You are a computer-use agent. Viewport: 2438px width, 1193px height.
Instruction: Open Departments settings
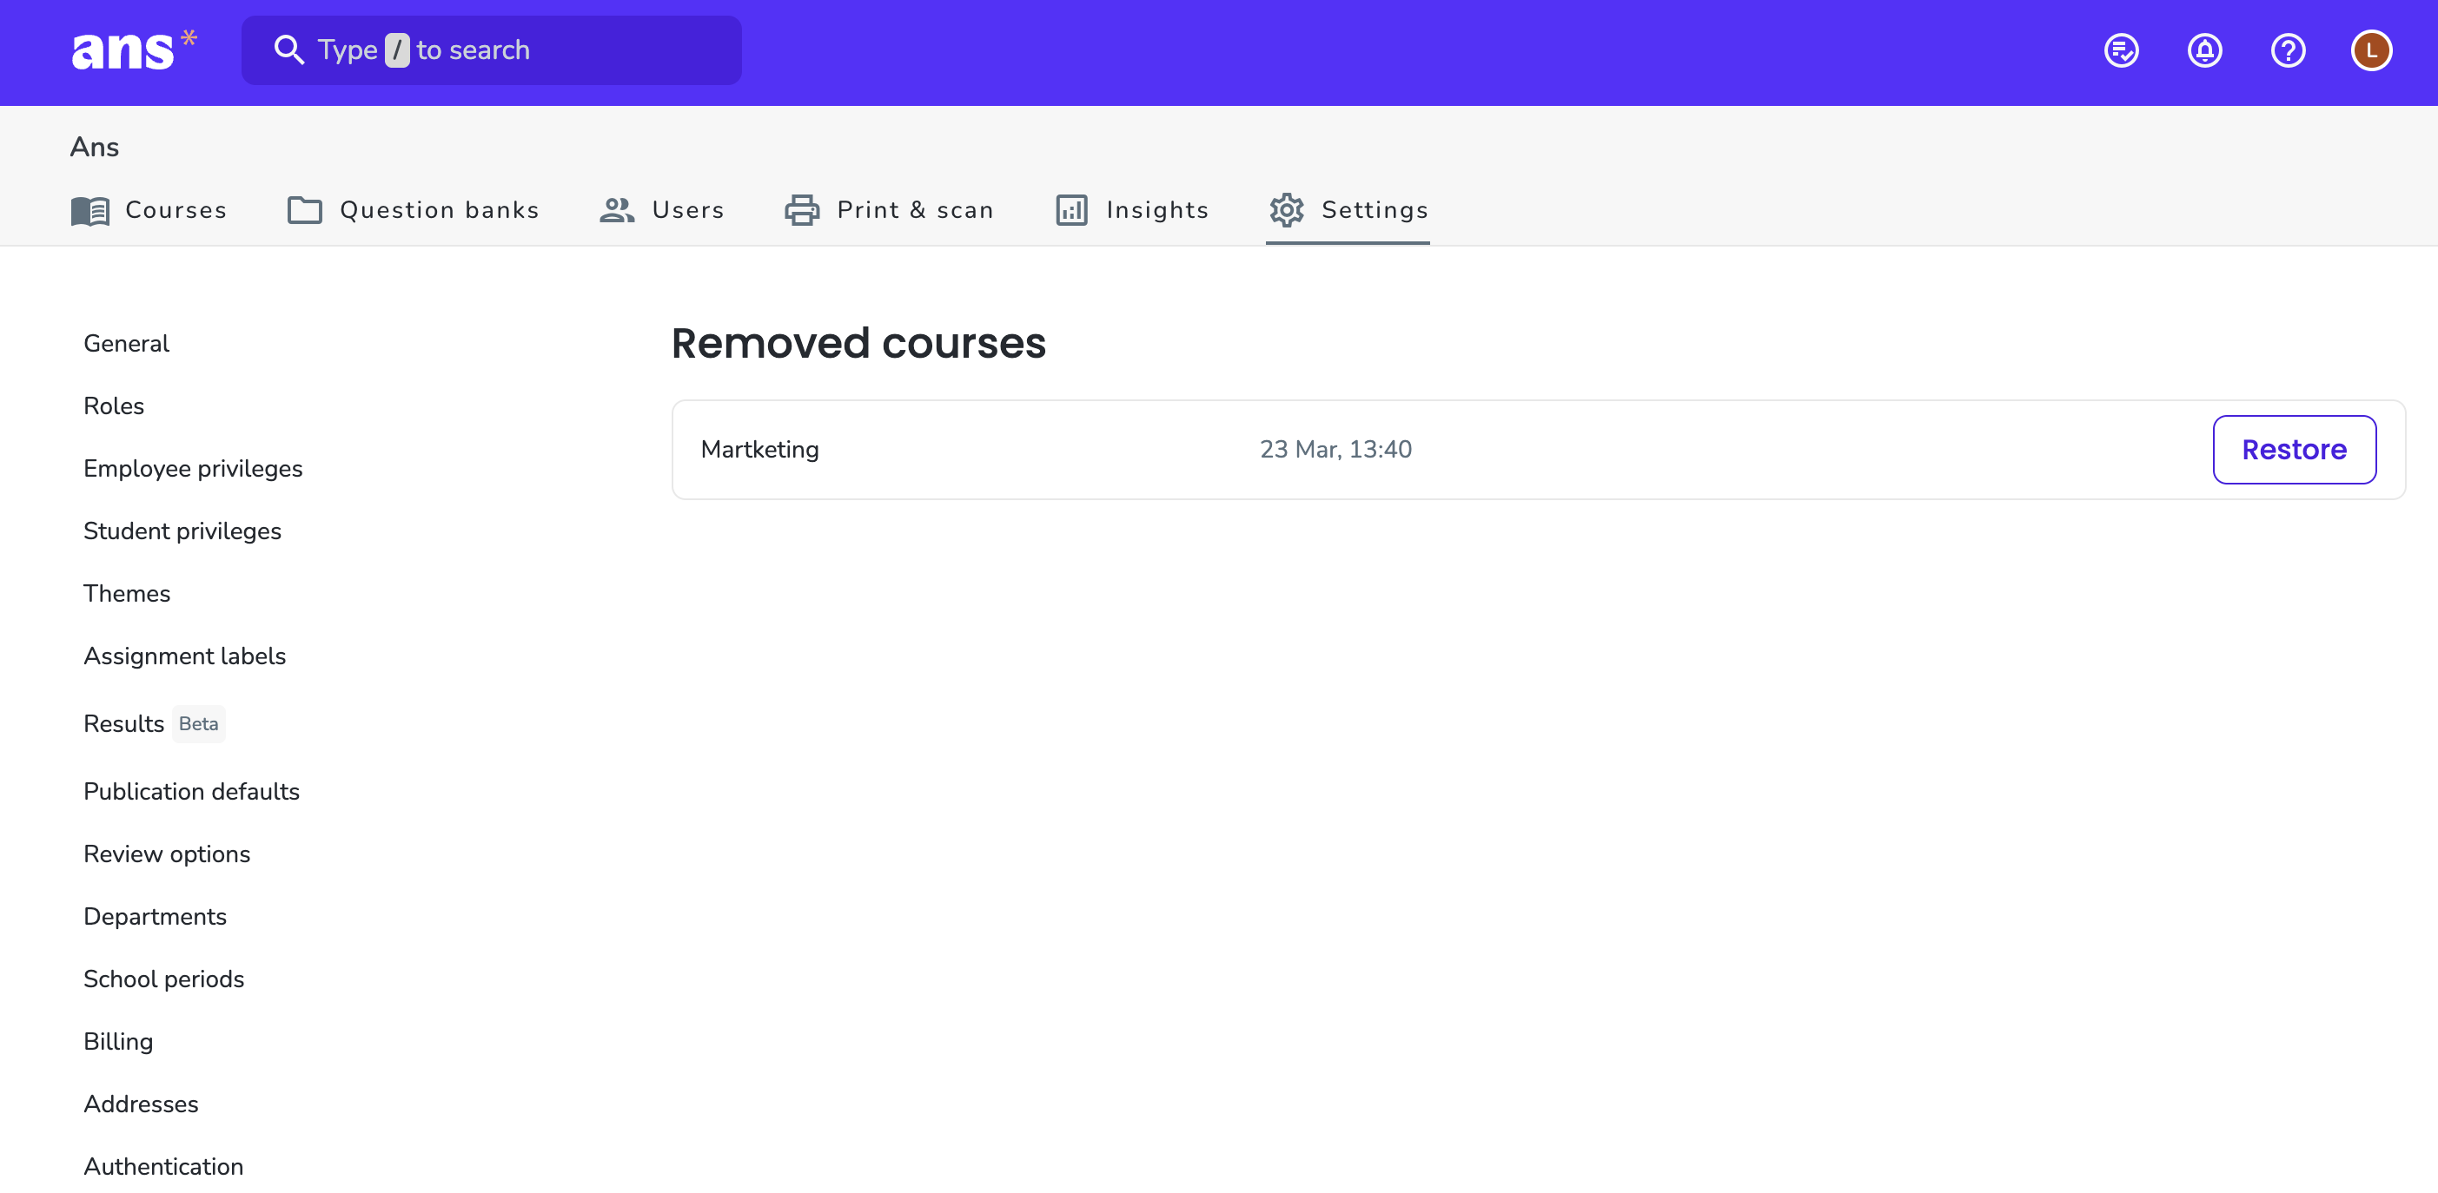click(x=156, y=916)
